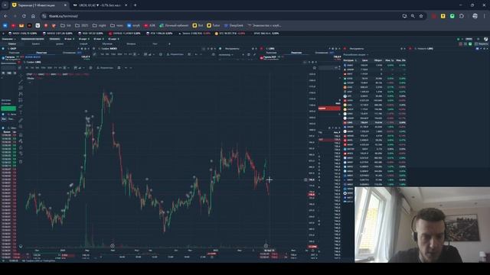The height and width of the screenshot is (275, 490).
Task: Click the red price label on the chart price scale
Action: (x=312, y=195)
